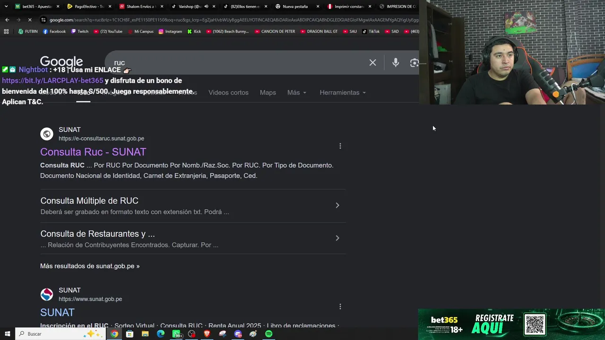Switch to the bet365 browser tab
This screenshot has width=605, height=340.
point(37,7)
